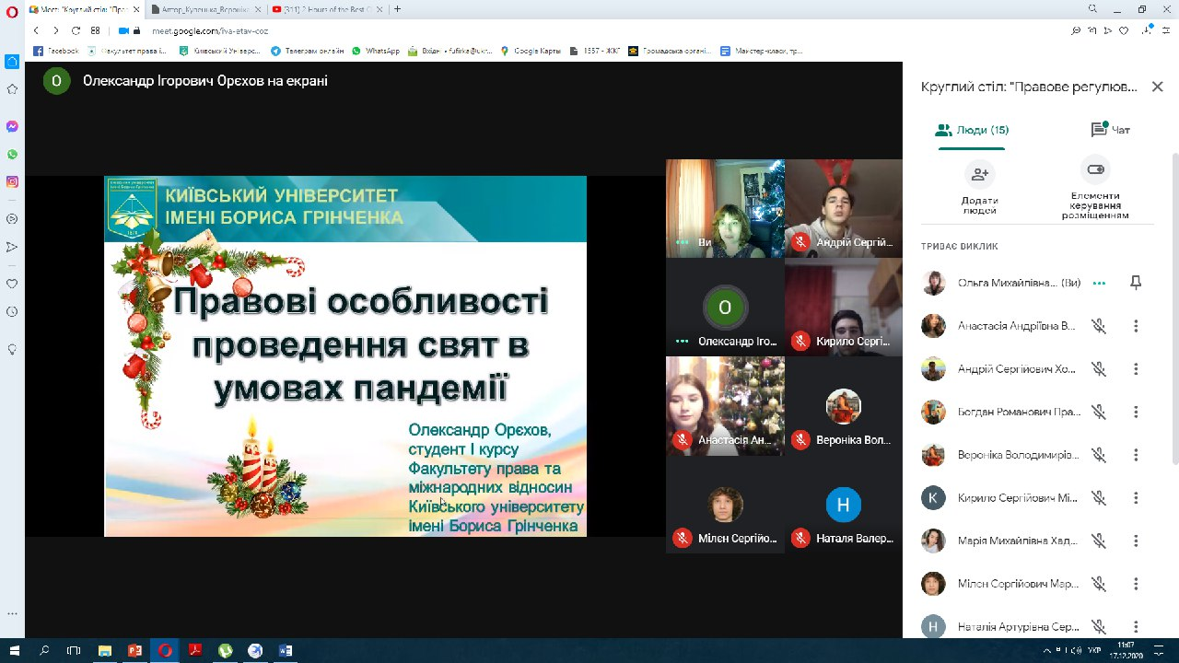Switch to the Чат tab
The image size is (1179, 663).
coord(1110,130)
